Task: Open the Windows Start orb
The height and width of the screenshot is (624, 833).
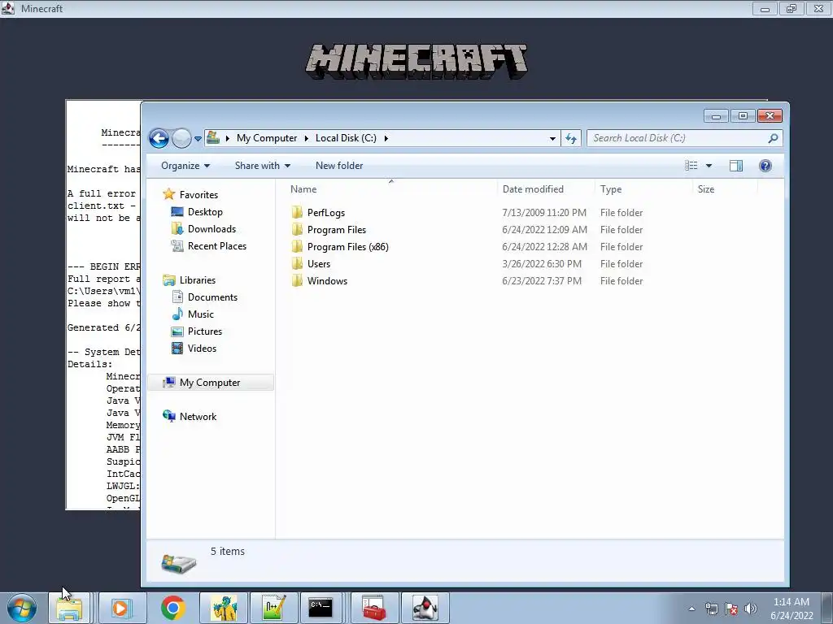Action: 22,608
